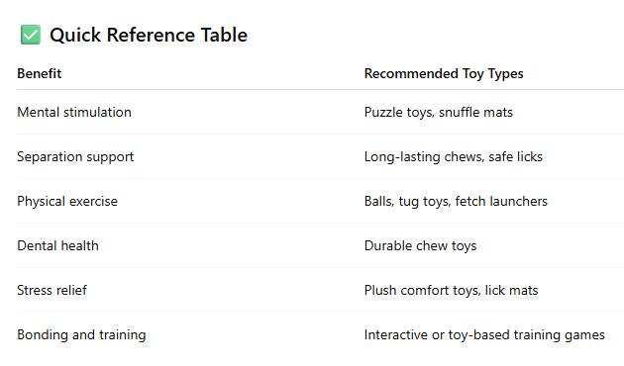This screenshot has width=624, height=366.
Task: Click the Recommended Toy Types column header
Action: pyautogui.click(x=444, y=73)
